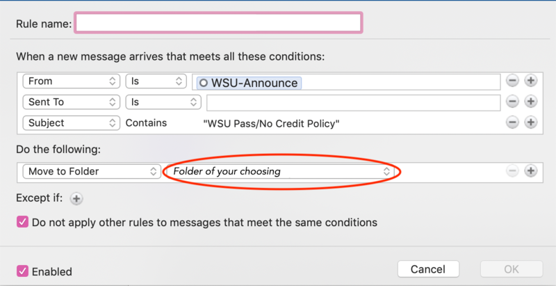Viewport: 556px width, 286px height.
Task: Add a condition after the Sent To row
Action: pyautogui.click(x=531, y=102)
